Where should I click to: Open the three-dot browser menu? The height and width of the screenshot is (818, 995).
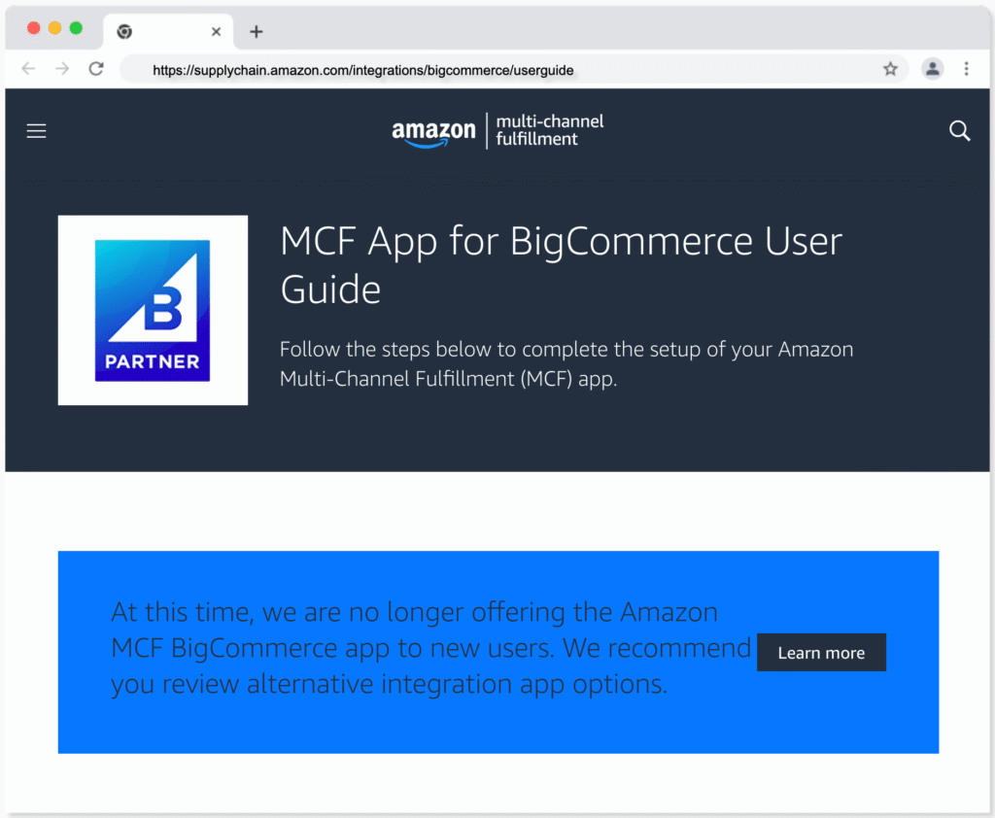point(967,69)
